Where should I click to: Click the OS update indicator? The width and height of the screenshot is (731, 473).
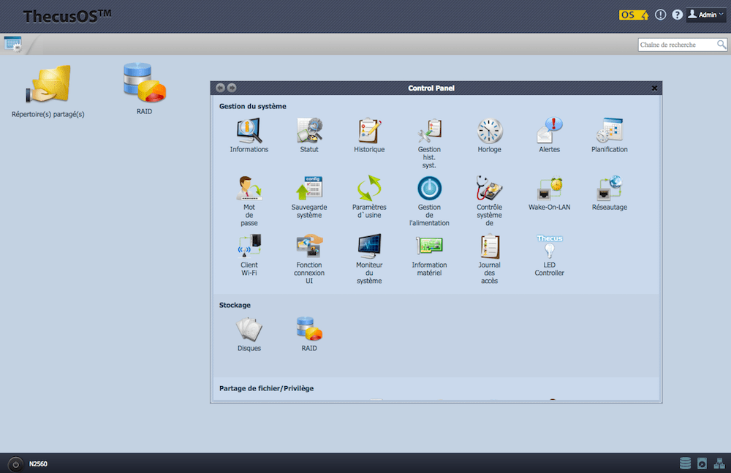pos(634,15)
